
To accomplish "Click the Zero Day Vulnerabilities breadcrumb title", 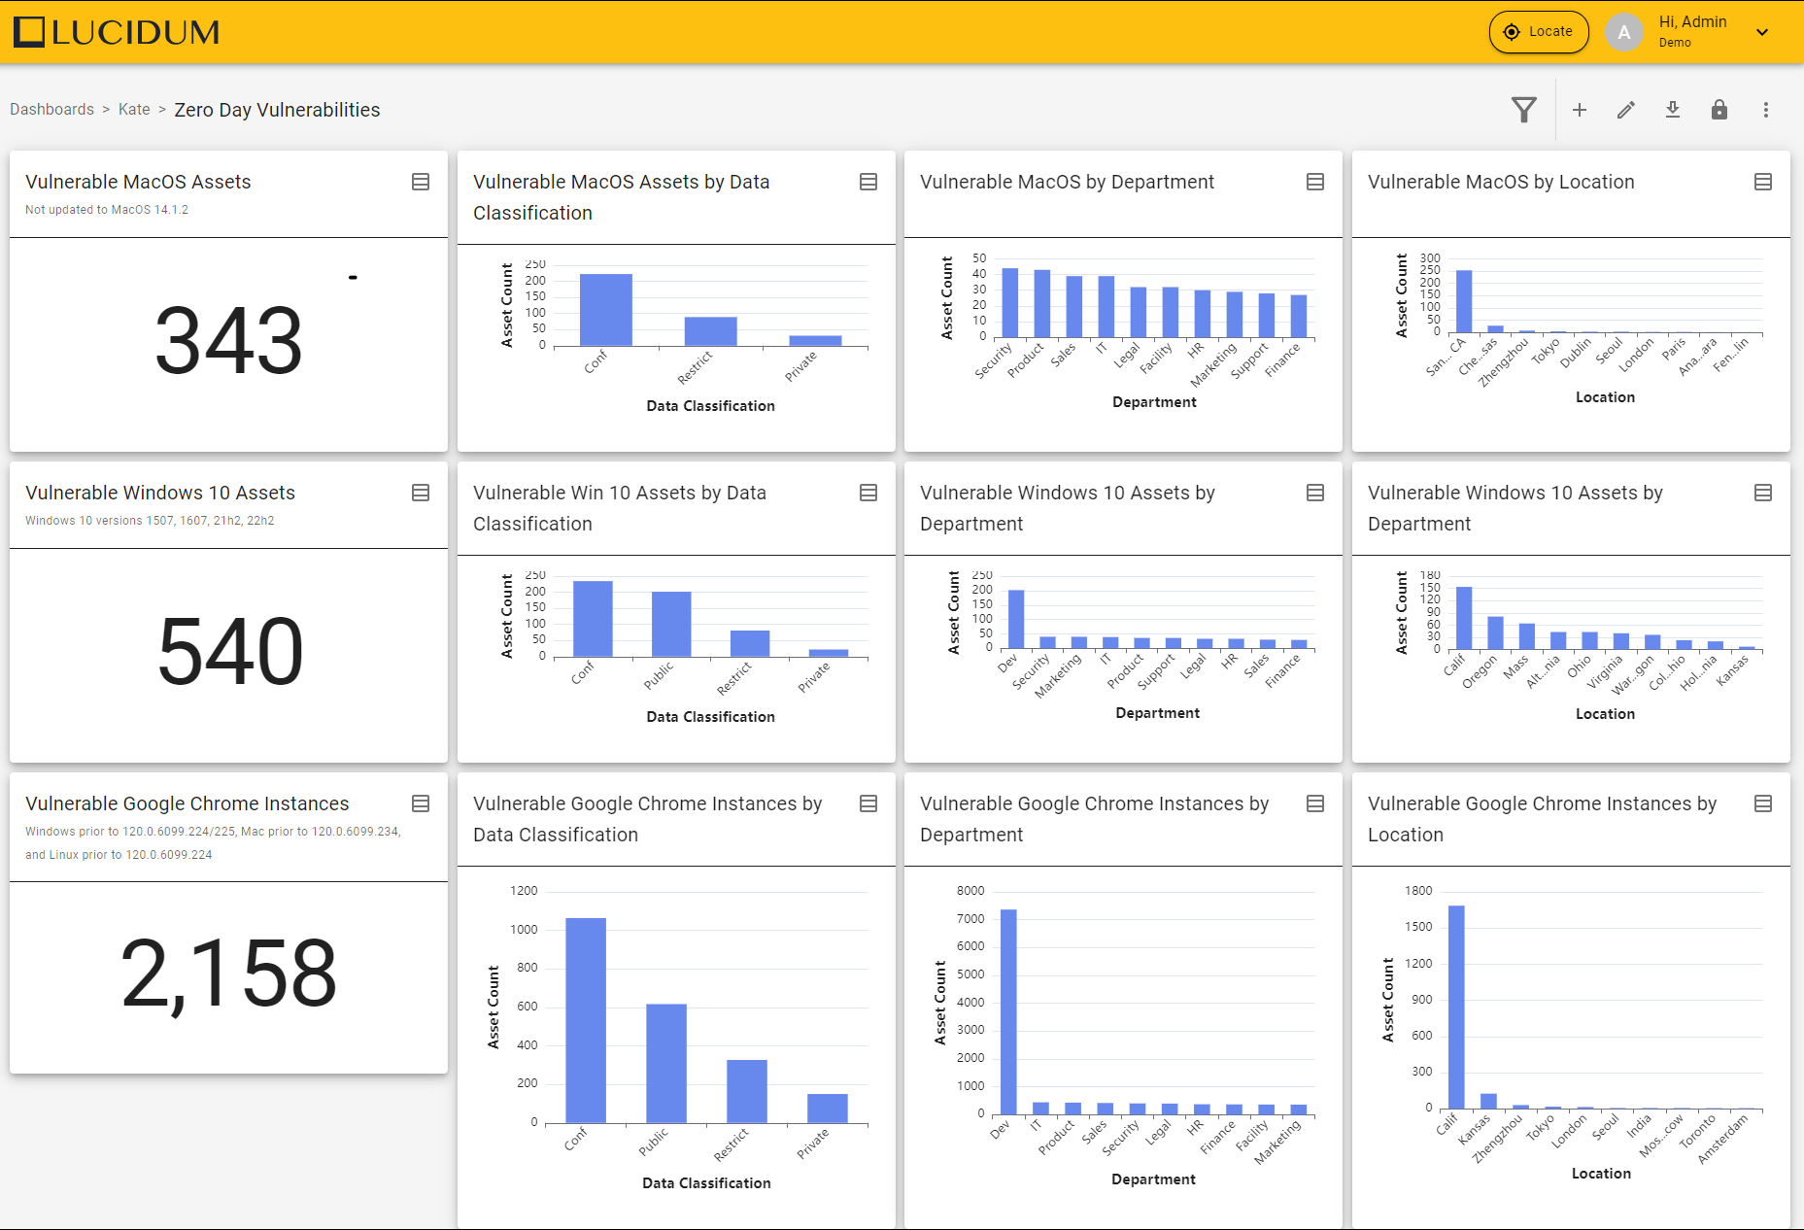I will point(277,110).
